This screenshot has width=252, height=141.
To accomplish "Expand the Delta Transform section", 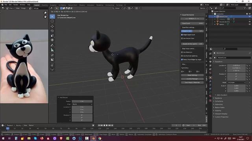I will point(215,95).
